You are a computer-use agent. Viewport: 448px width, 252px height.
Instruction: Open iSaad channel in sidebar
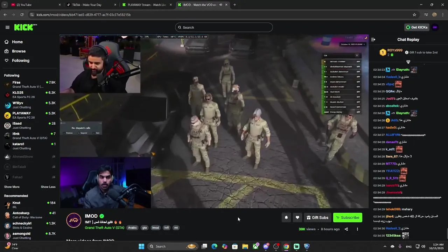click(30, 125)
